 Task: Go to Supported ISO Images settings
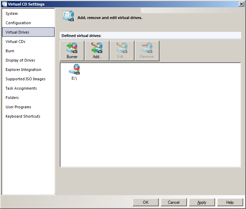click(x=28, y=79)
